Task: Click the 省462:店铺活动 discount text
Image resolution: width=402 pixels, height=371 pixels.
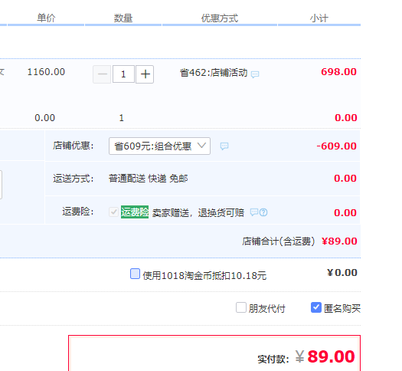Action: (214, 73)
